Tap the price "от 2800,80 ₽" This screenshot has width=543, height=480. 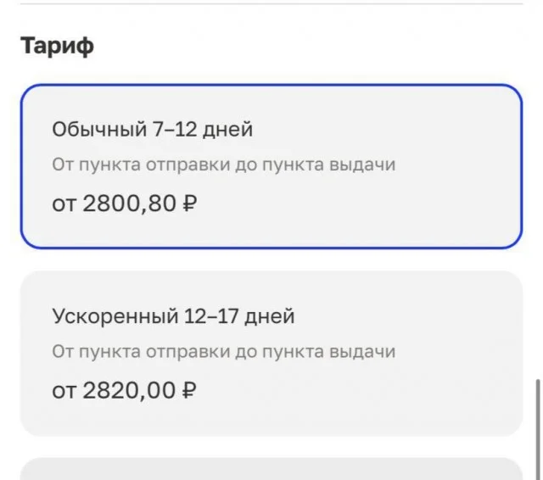(x=124, y=204)
